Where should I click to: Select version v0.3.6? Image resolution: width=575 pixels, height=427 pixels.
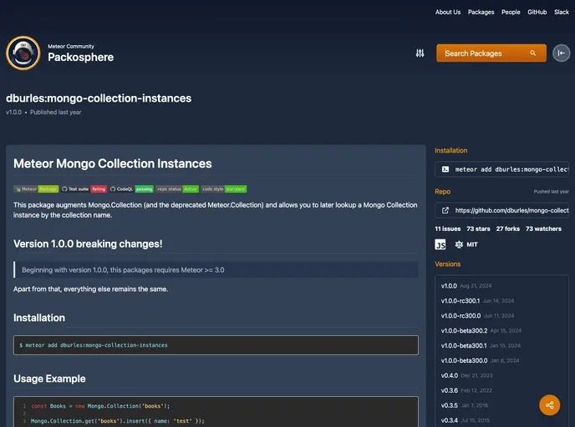(450, 391)
